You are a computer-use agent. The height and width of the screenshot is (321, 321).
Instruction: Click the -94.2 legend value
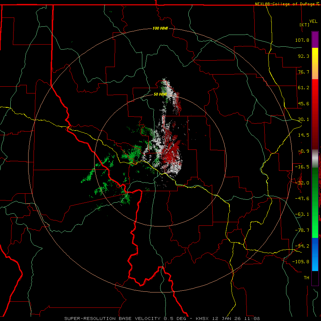302,246
